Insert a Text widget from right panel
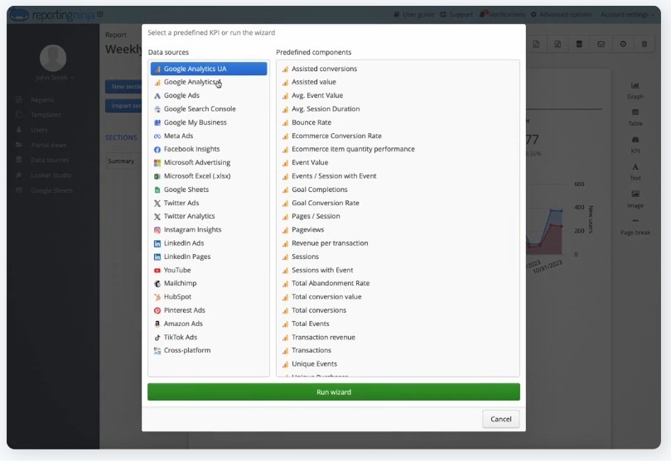 point(635,172)
